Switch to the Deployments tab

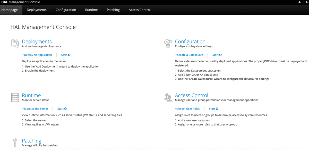(37, 10)
